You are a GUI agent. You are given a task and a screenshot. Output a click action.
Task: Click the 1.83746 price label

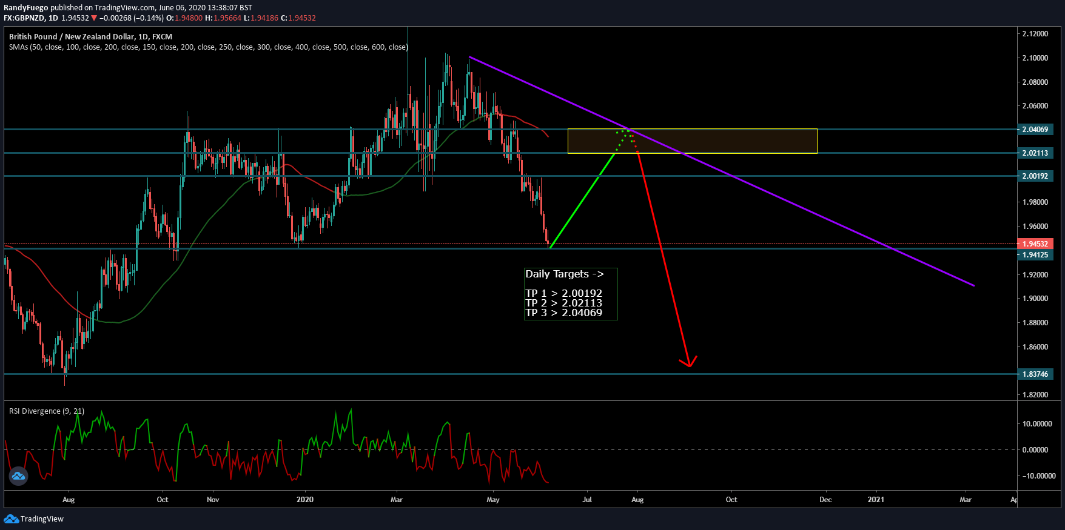[x=1035, y=374]
